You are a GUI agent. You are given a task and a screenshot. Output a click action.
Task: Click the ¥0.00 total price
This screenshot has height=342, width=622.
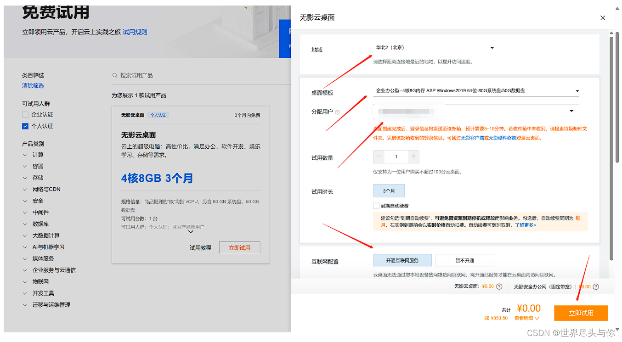pyautogui.click(x=529, y=308)
